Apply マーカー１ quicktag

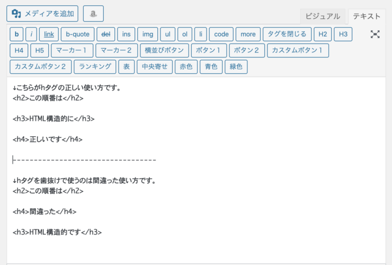coord(72,50)
